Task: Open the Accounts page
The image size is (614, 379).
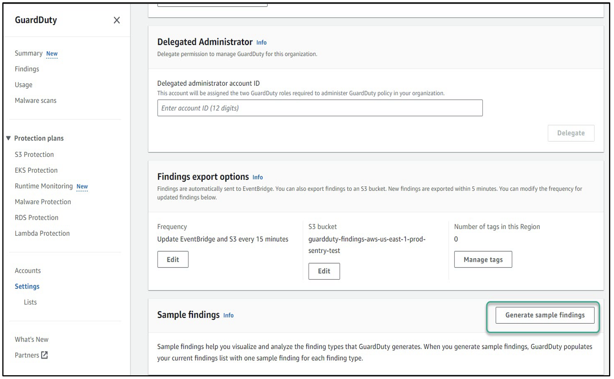Action: [28, 271]
